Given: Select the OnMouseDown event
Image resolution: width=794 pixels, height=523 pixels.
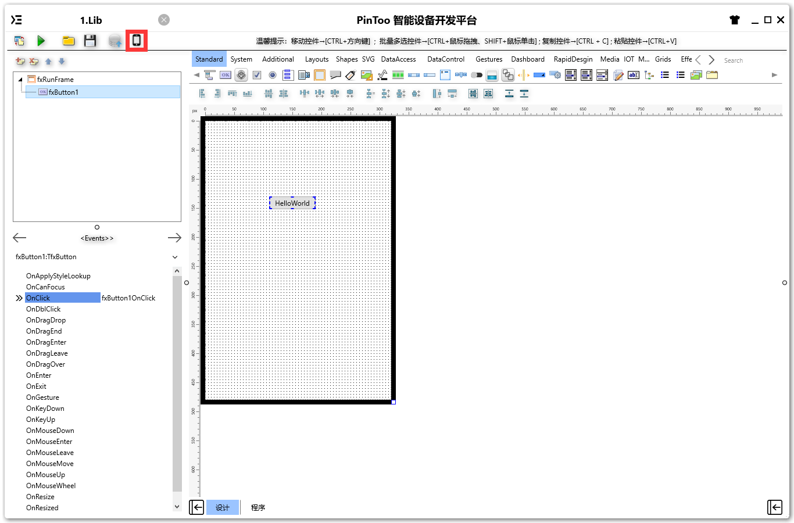Looking at the screenshot, I should [x=50, y=431].
